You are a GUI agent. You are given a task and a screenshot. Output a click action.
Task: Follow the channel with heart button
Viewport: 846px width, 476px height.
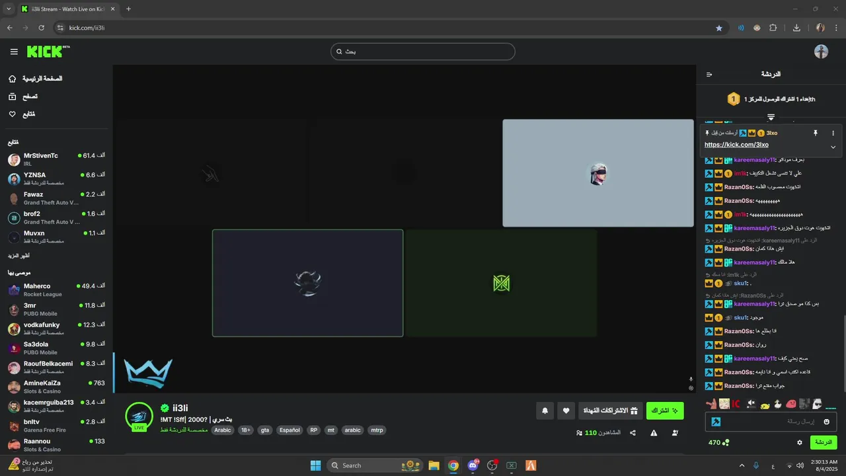[566, 411]
